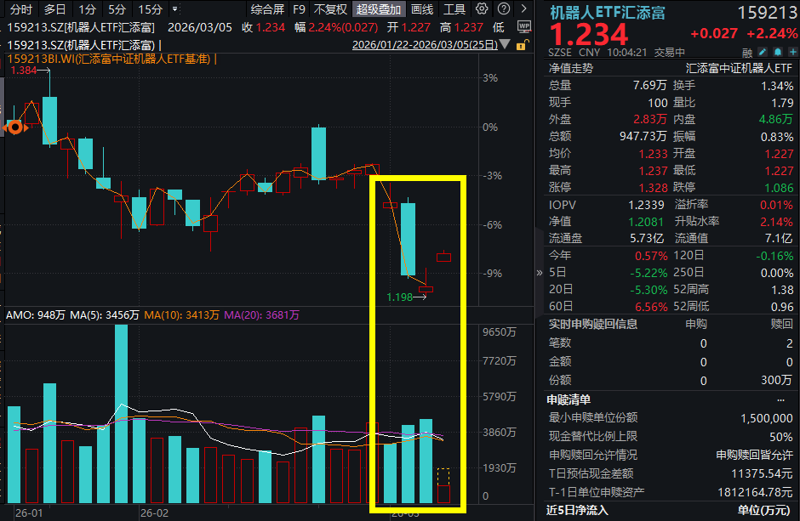Switch to the 多日 multi-day tab

[55, 9]
